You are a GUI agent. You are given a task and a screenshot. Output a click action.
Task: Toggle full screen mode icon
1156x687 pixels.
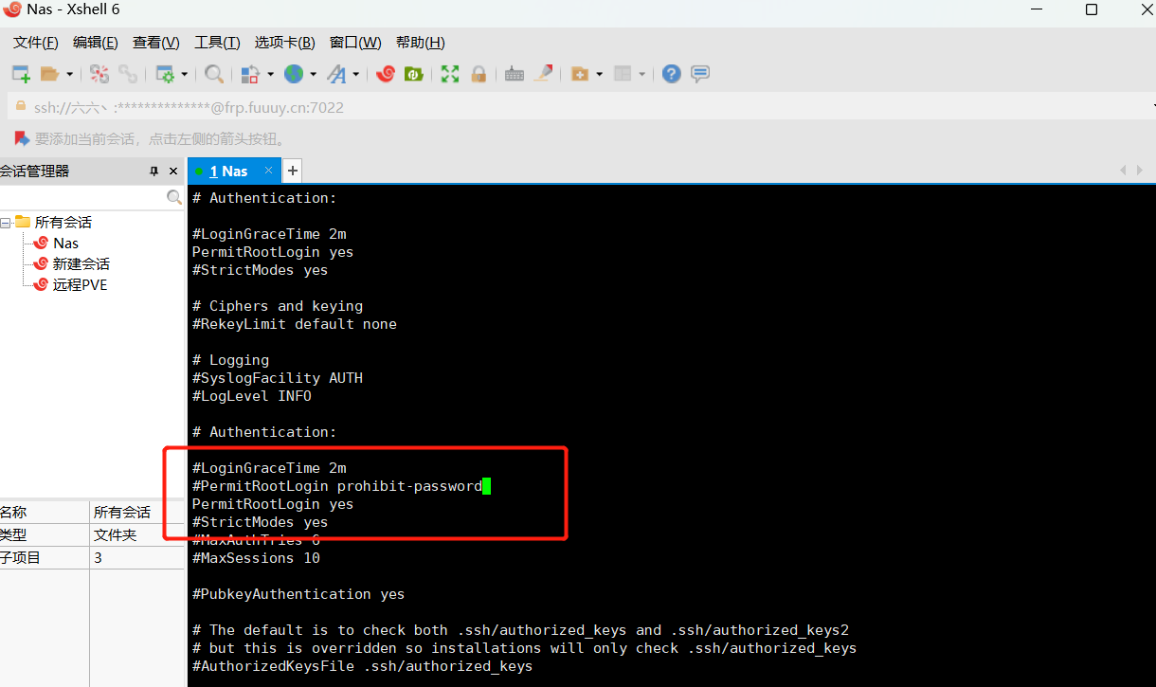tap(450, 74)
